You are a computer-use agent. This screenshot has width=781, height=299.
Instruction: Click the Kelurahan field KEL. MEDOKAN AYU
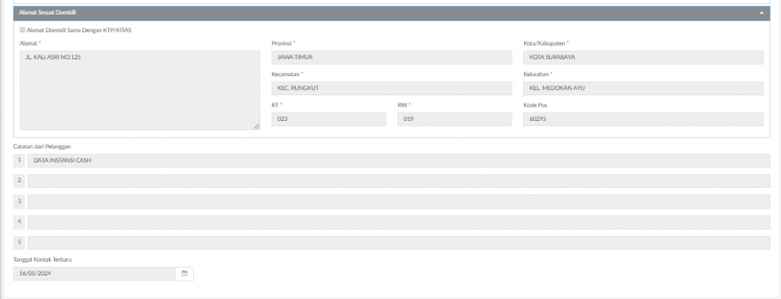tap(644, 88)
